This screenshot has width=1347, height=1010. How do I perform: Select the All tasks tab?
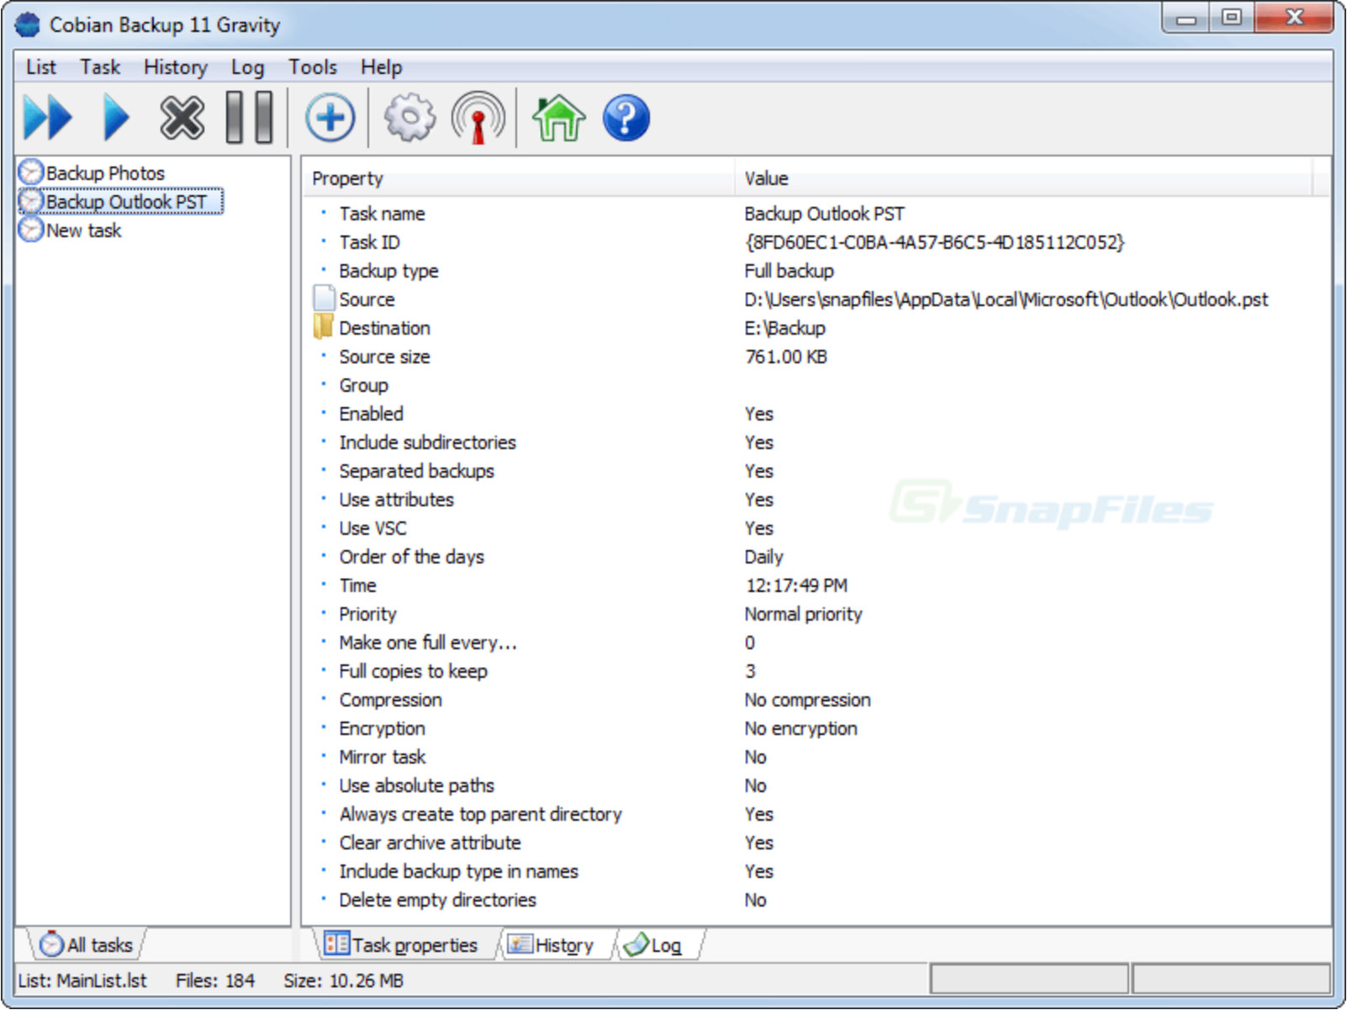tap(87, 944)
